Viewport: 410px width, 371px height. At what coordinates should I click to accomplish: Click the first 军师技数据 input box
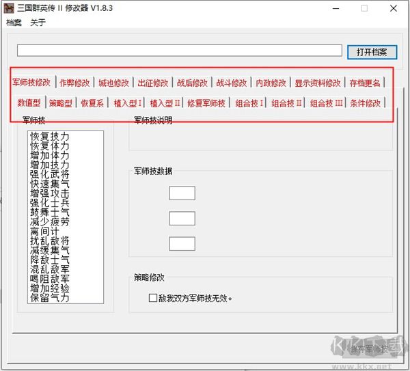182,193
